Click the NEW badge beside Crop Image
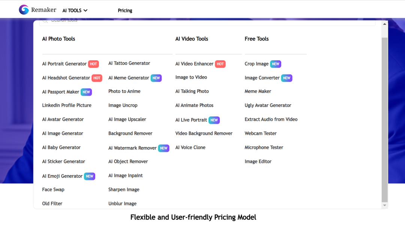 tap(276, 64)
